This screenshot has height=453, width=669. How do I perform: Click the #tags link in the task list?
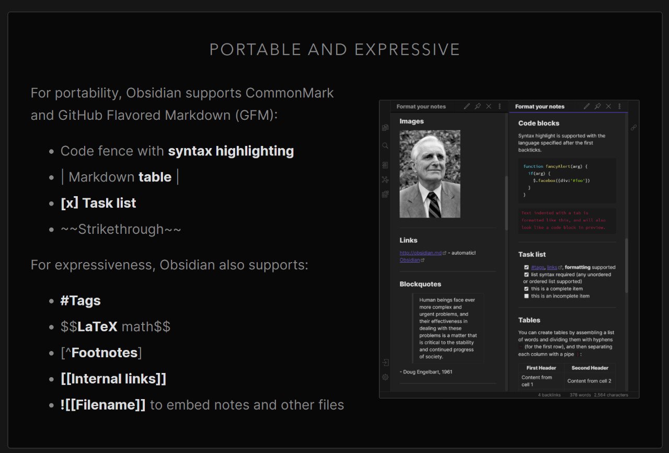point(538,267)
